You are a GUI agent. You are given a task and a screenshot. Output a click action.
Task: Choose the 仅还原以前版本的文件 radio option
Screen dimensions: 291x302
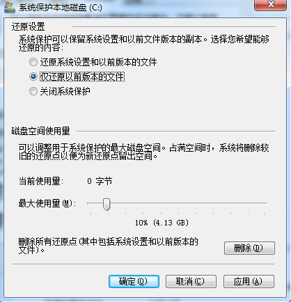pos(33,77)
